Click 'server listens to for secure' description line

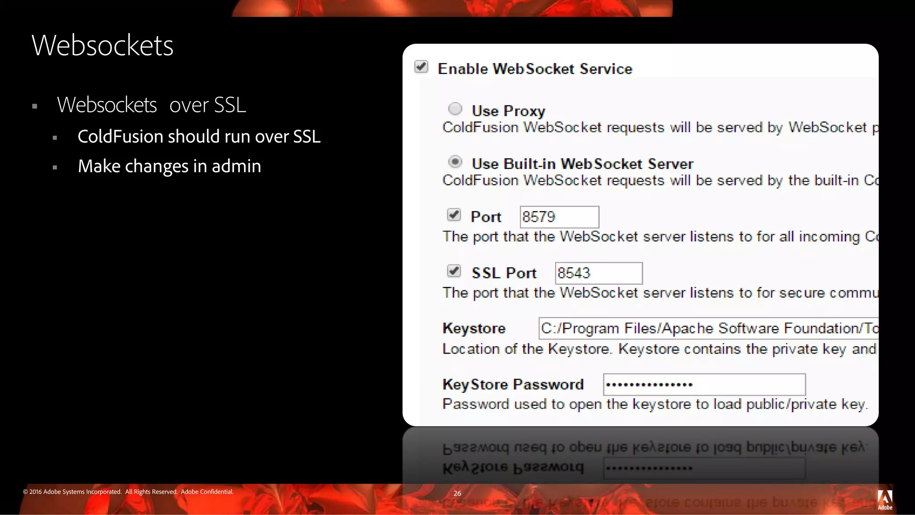[x=660, y=293]
